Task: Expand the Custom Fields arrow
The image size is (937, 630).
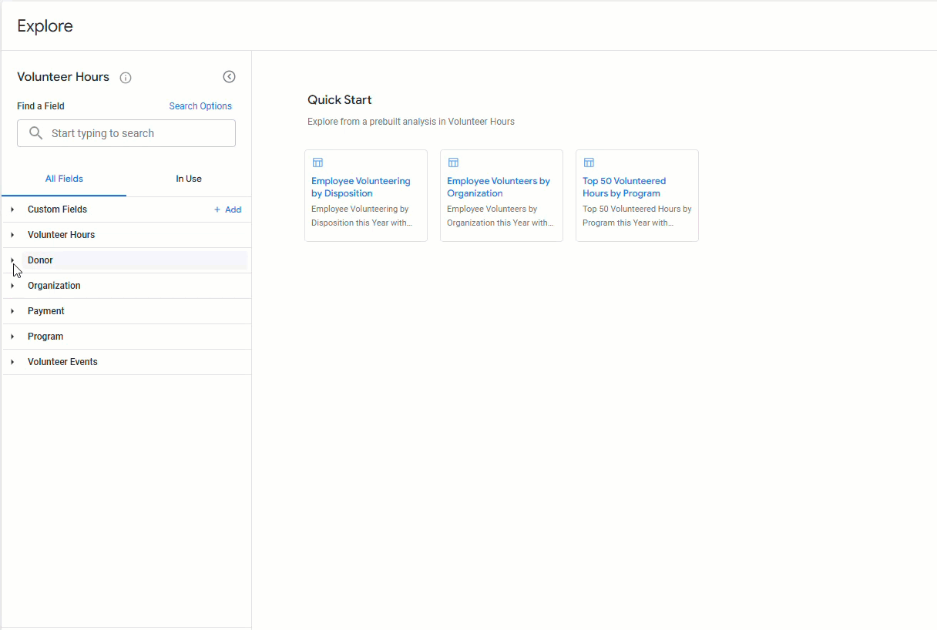Action: [12, 209]
